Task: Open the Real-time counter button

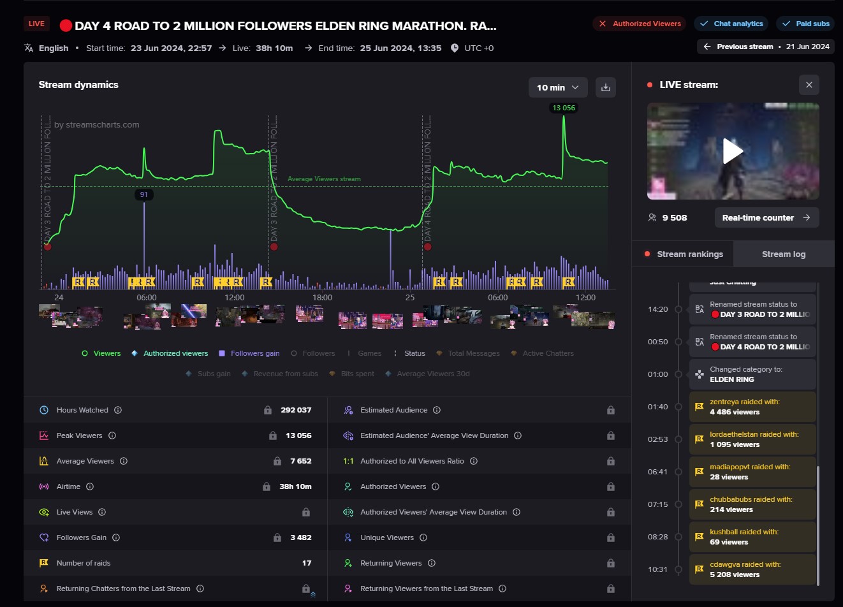Action: tap(766, 217)
